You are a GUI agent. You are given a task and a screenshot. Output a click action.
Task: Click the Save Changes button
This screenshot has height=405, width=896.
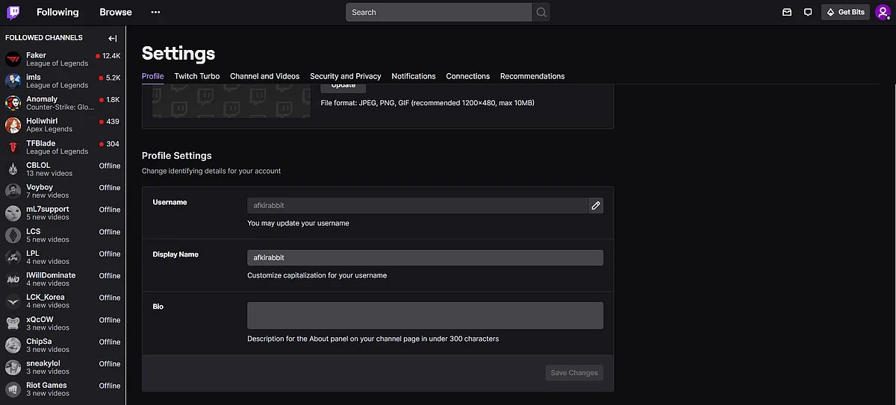(574, 373)
